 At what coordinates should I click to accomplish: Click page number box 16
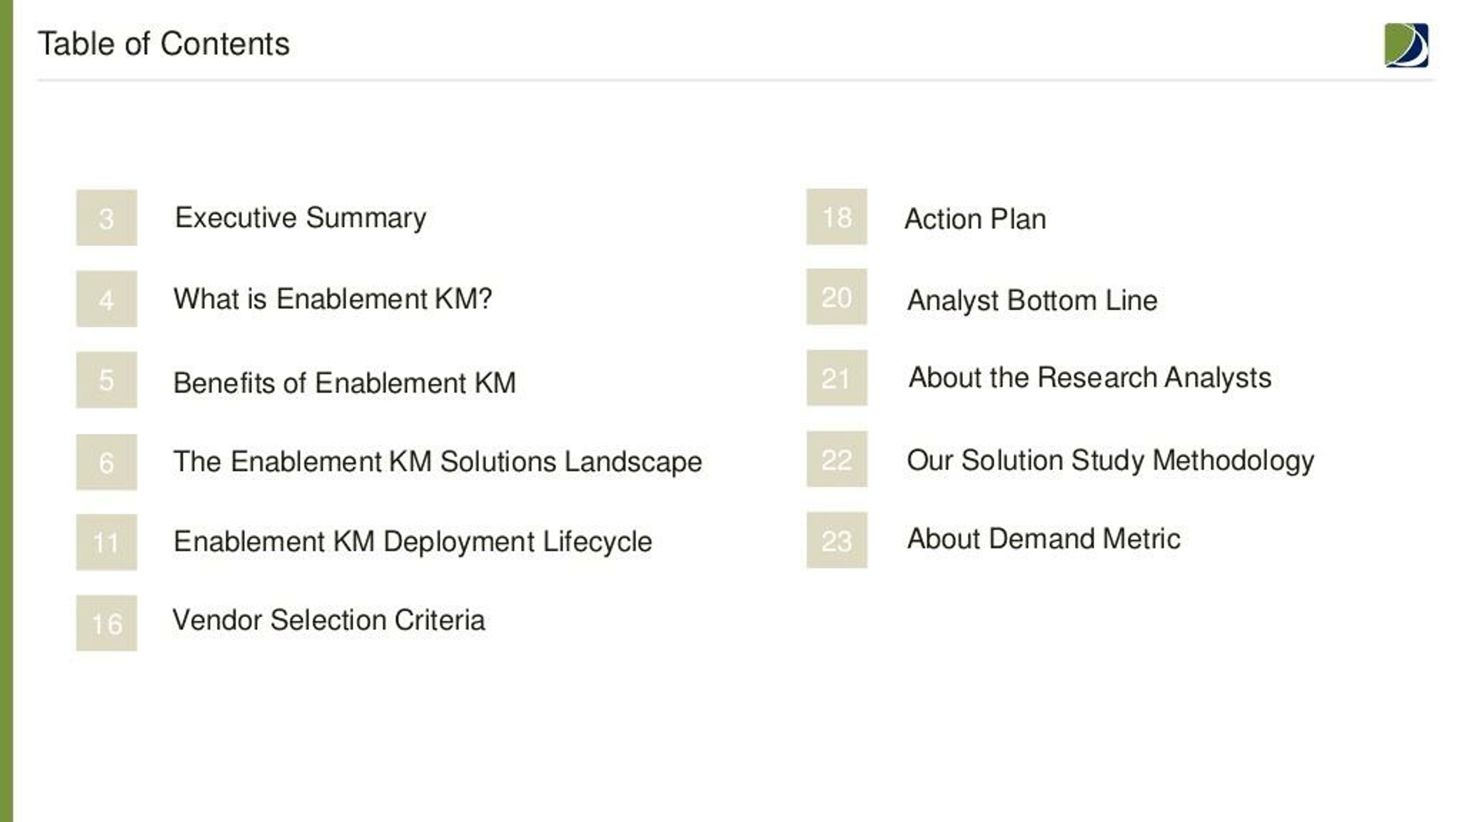tap(107, 623)
